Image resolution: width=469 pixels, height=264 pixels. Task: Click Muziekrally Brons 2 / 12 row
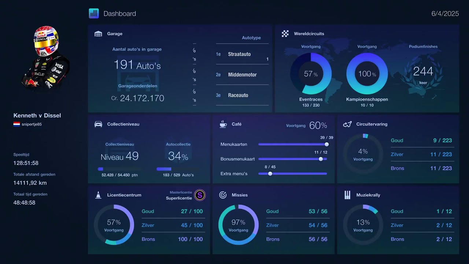422,239
